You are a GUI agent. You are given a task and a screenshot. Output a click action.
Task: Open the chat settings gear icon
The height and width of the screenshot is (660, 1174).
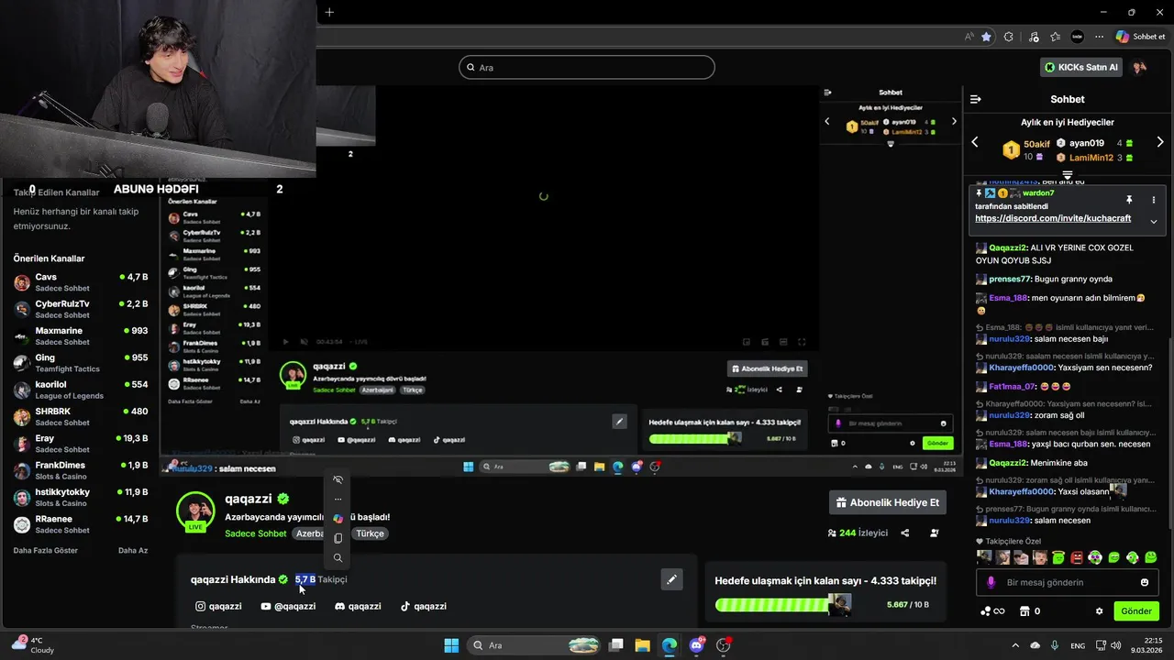point(1100,611)
